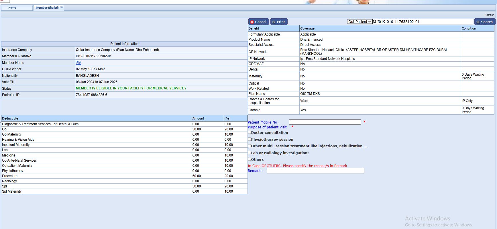Switch to the Home tab
The width and height of the screenshot is (497, 229).
[x=12, y=8]
